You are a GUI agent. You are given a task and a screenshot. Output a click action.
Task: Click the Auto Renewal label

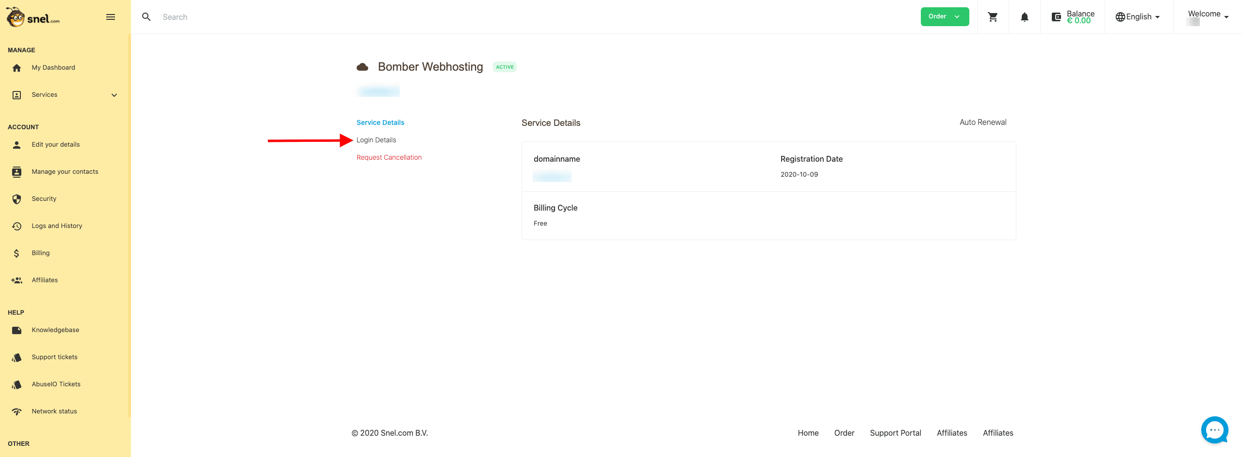[983, 122]
